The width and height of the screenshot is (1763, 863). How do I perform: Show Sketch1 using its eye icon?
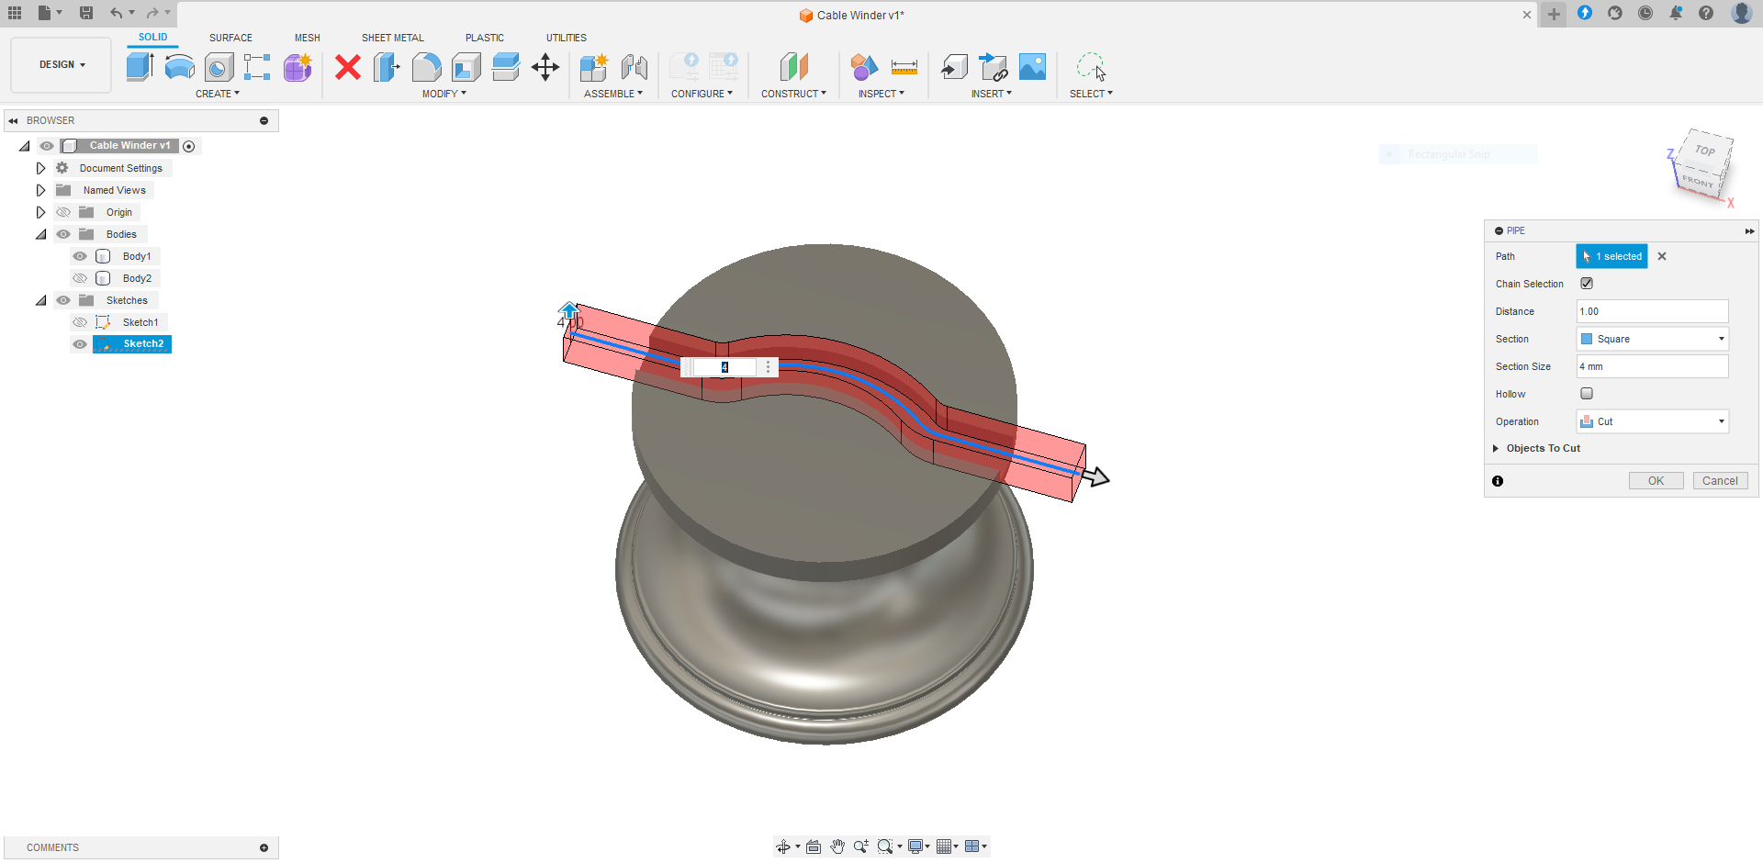[x=80, y=322]
